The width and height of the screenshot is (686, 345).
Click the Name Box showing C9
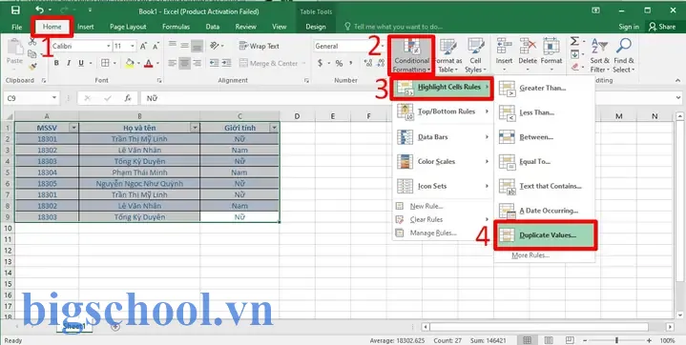point(31,98)
